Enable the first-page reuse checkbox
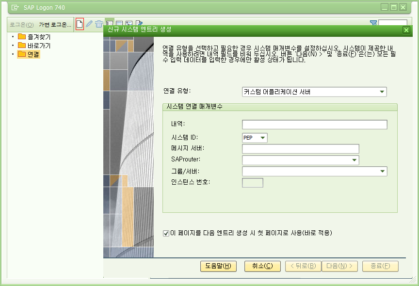This screenshot has height=286, width=419. click(166, 232)
